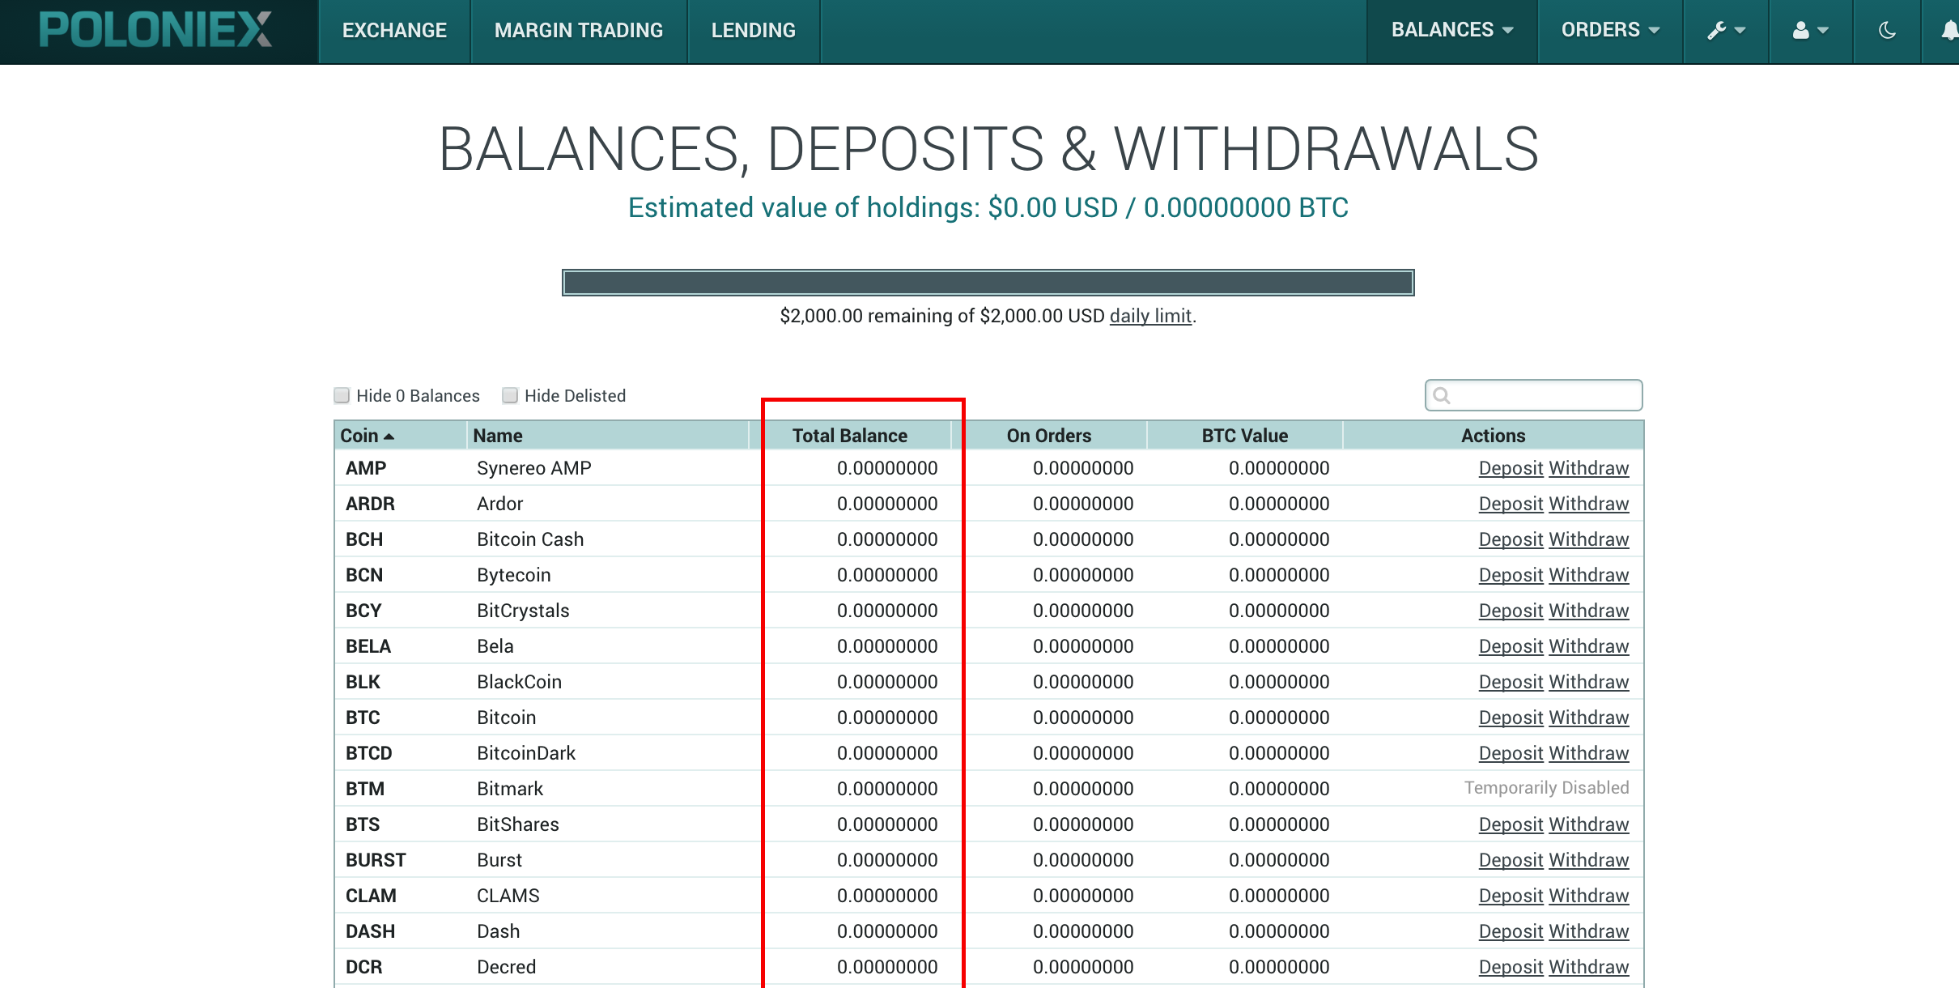This screenshot has width=1959, height=988.
Task: Expand the Balances dropdown
Action: [1452, 31]
